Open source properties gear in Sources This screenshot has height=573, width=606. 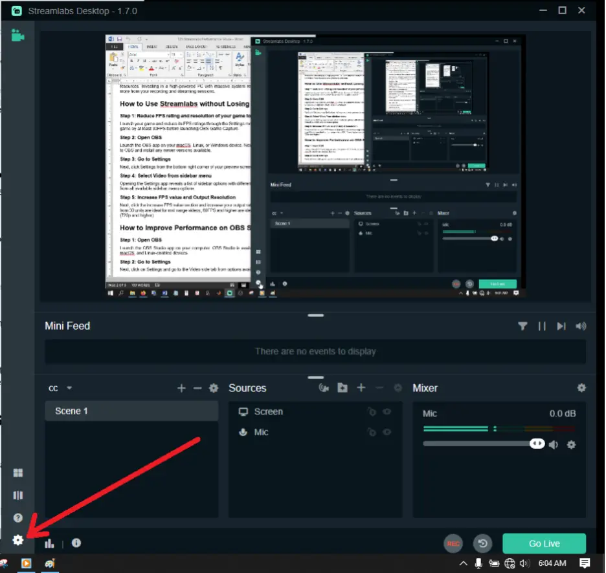[x=398, y=387]
